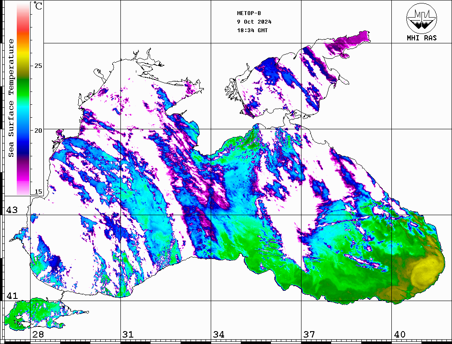This screenshot has height=344, width=452.
Task: Click the temperature color scale bar
Action: (x=23, y=99)
